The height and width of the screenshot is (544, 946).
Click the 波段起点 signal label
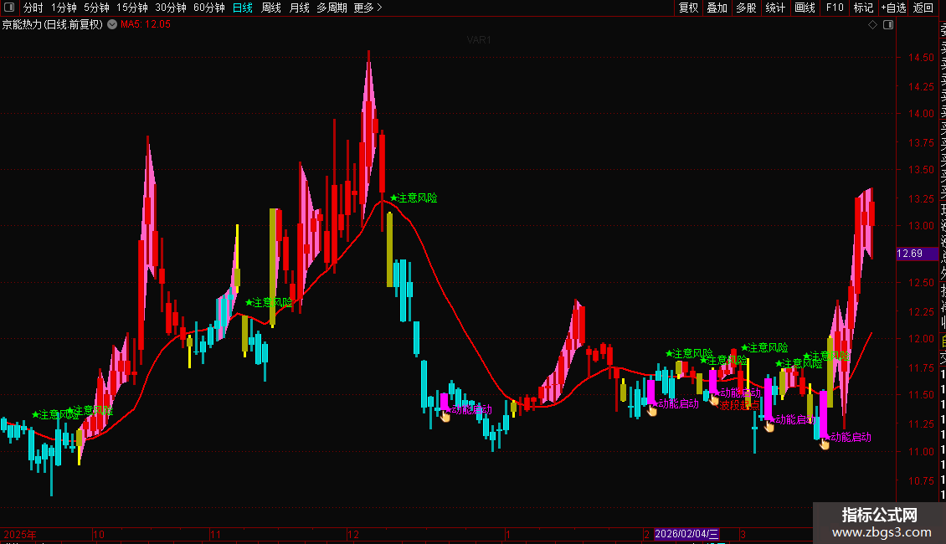pos(740,405)
